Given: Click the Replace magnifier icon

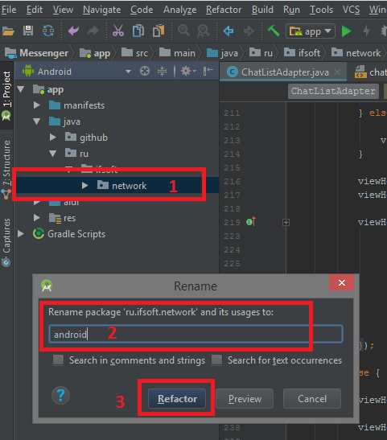Looking at the screenshot, I should coord(204,31).
